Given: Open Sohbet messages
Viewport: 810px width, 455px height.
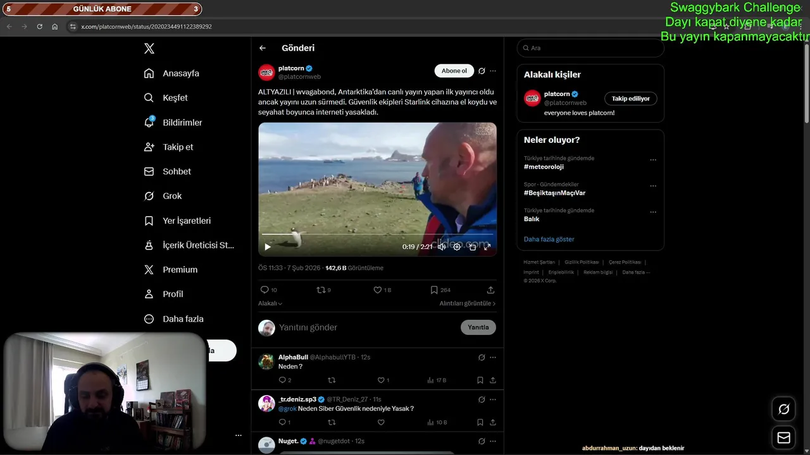Looking at the screenshot, I should (x=167, y=171).
